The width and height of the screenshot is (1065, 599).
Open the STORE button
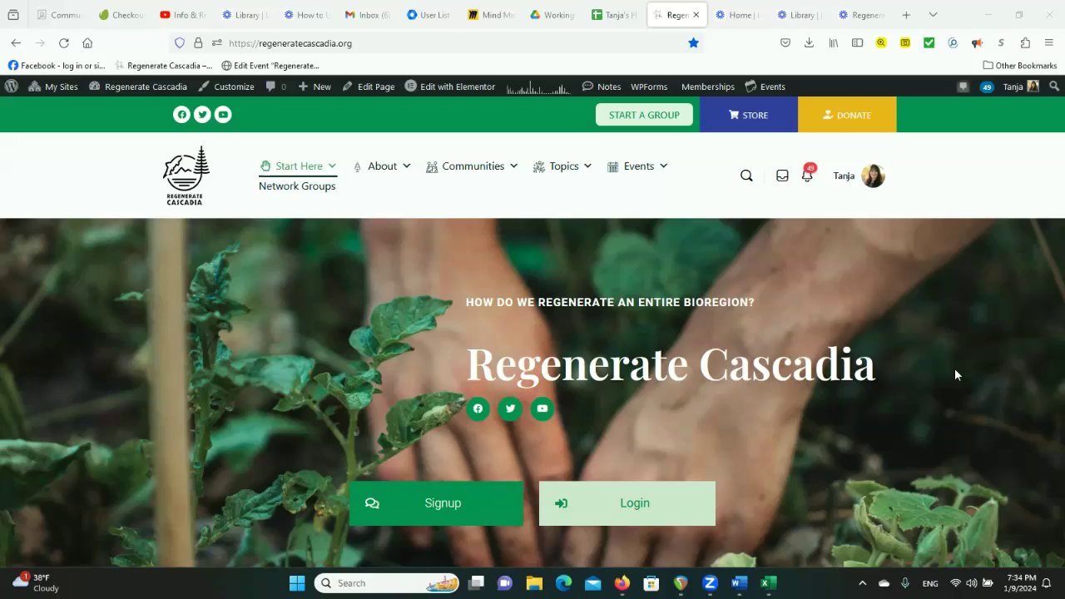pos(749,115)
